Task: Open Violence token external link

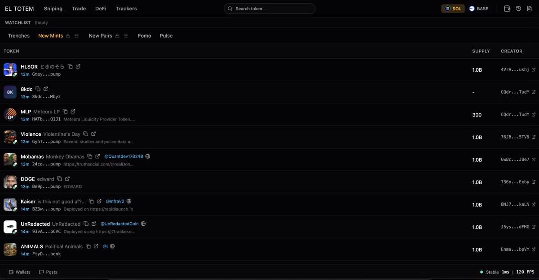Action: (93, 134)
